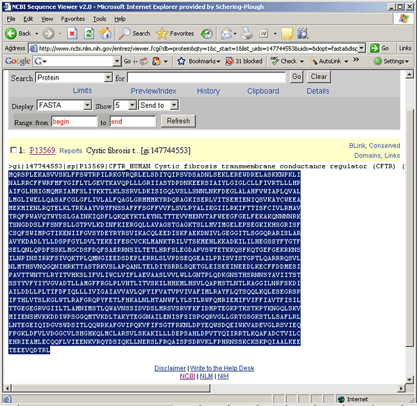Expand the address bar URL dropdown arrow
The image size is (417, 406).
361,48
